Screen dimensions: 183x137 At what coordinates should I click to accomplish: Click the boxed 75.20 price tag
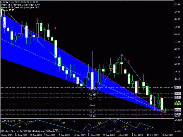178,110
